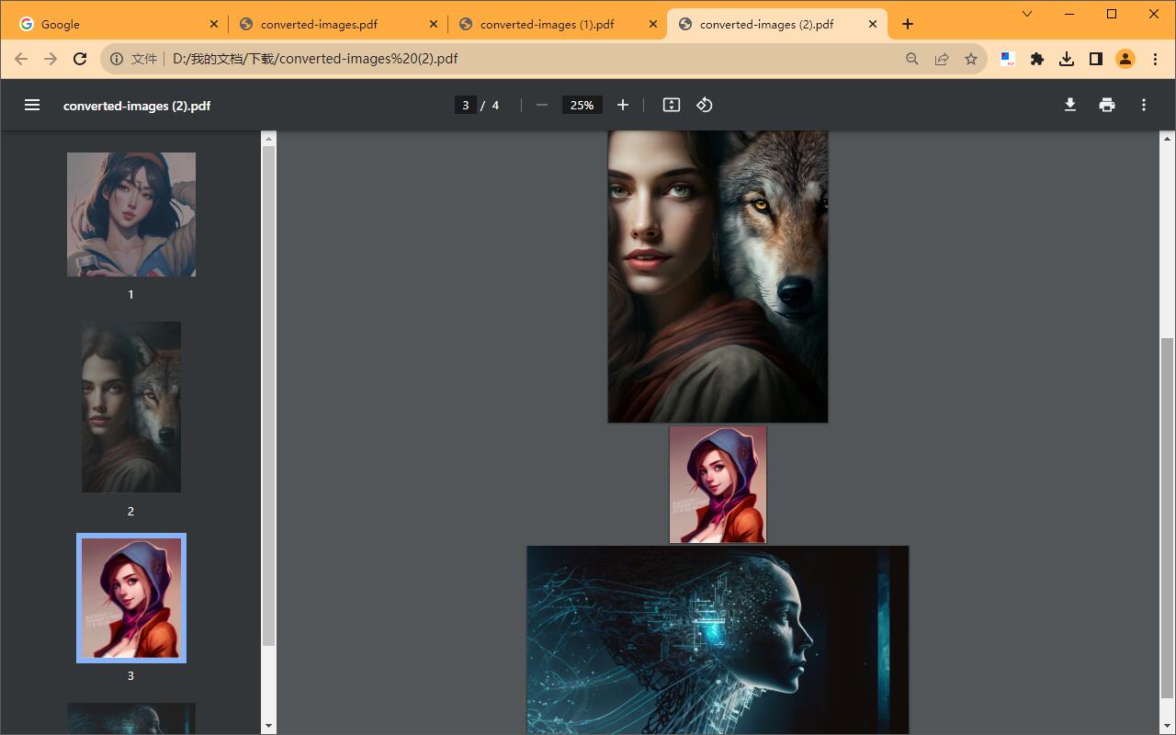The height and width of the screenshot is (735, 1176).
Task: Close the Google tab
Action: tap(214, 25)
